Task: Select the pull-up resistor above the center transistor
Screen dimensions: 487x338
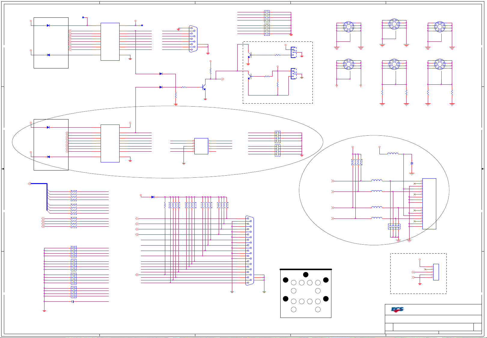Action: (x=211, y=71)
